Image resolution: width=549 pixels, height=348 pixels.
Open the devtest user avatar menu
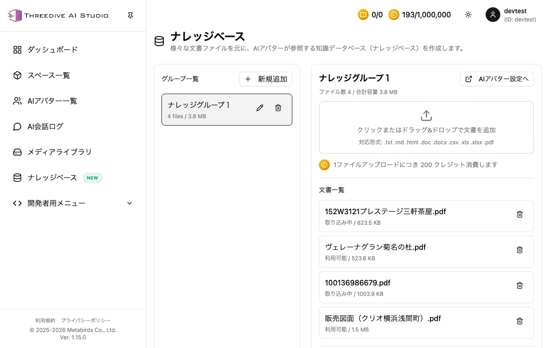point(493,15)
